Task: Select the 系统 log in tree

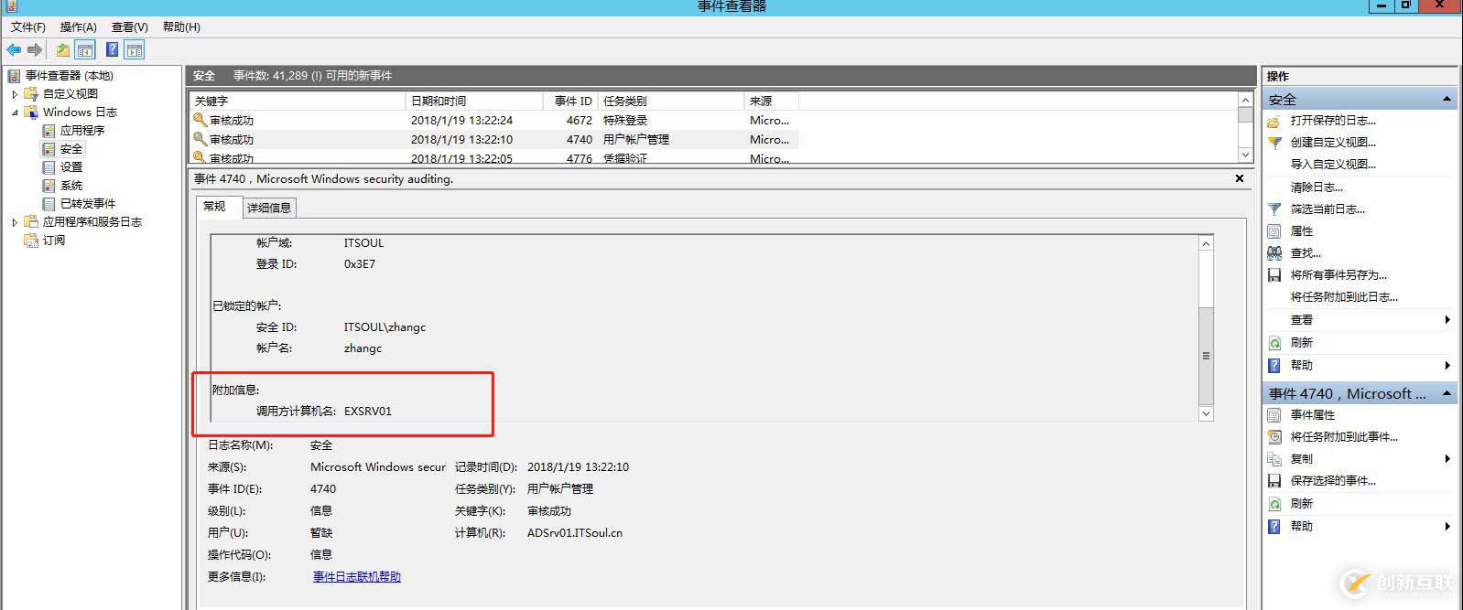Action: pos(71,186)
